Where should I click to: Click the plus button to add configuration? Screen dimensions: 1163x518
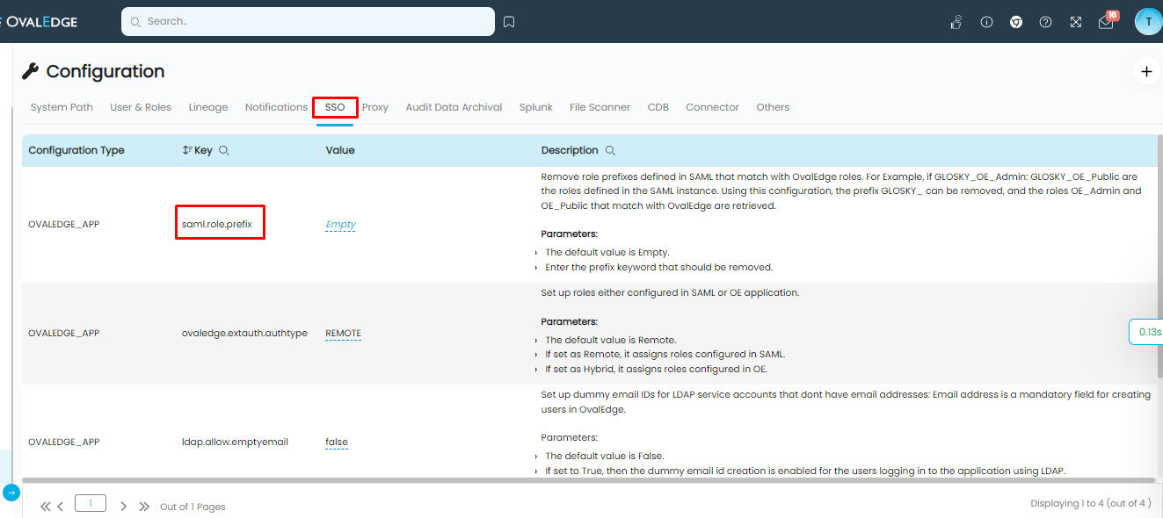coord(1145,71)
